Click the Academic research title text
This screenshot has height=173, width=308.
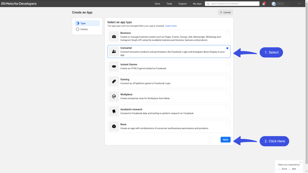tap(131, 109)
